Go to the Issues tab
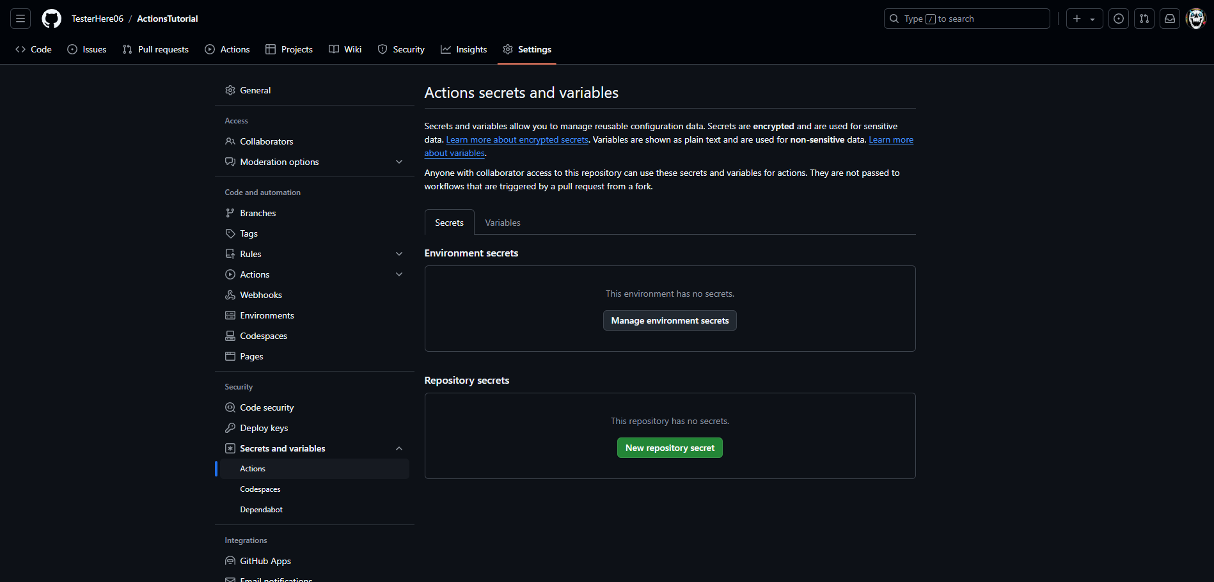Screen dimensions: 1214x582 87,49
